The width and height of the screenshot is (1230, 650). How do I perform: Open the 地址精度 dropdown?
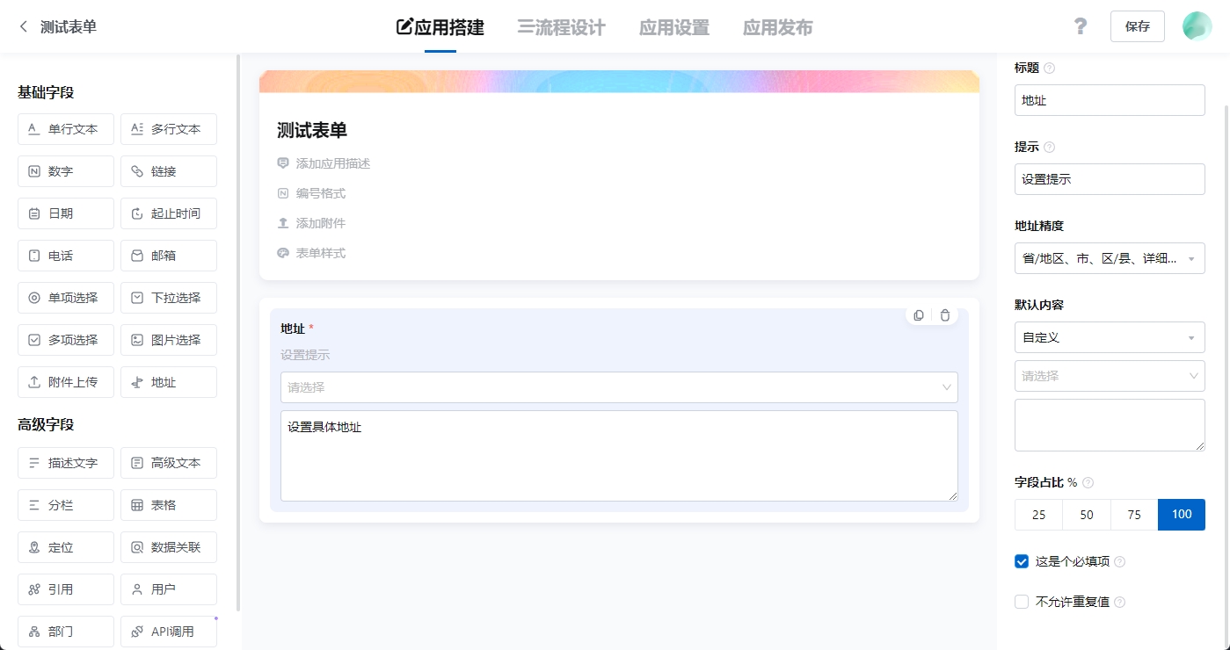tap(1109, 258)
